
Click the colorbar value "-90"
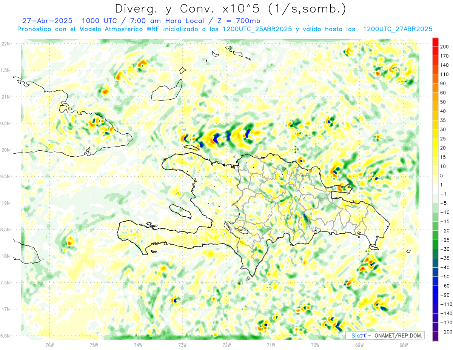[444, 295]
